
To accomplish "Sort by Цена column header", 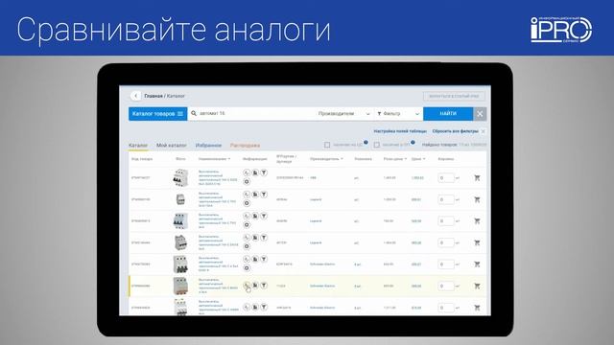I will click(418, 159).
